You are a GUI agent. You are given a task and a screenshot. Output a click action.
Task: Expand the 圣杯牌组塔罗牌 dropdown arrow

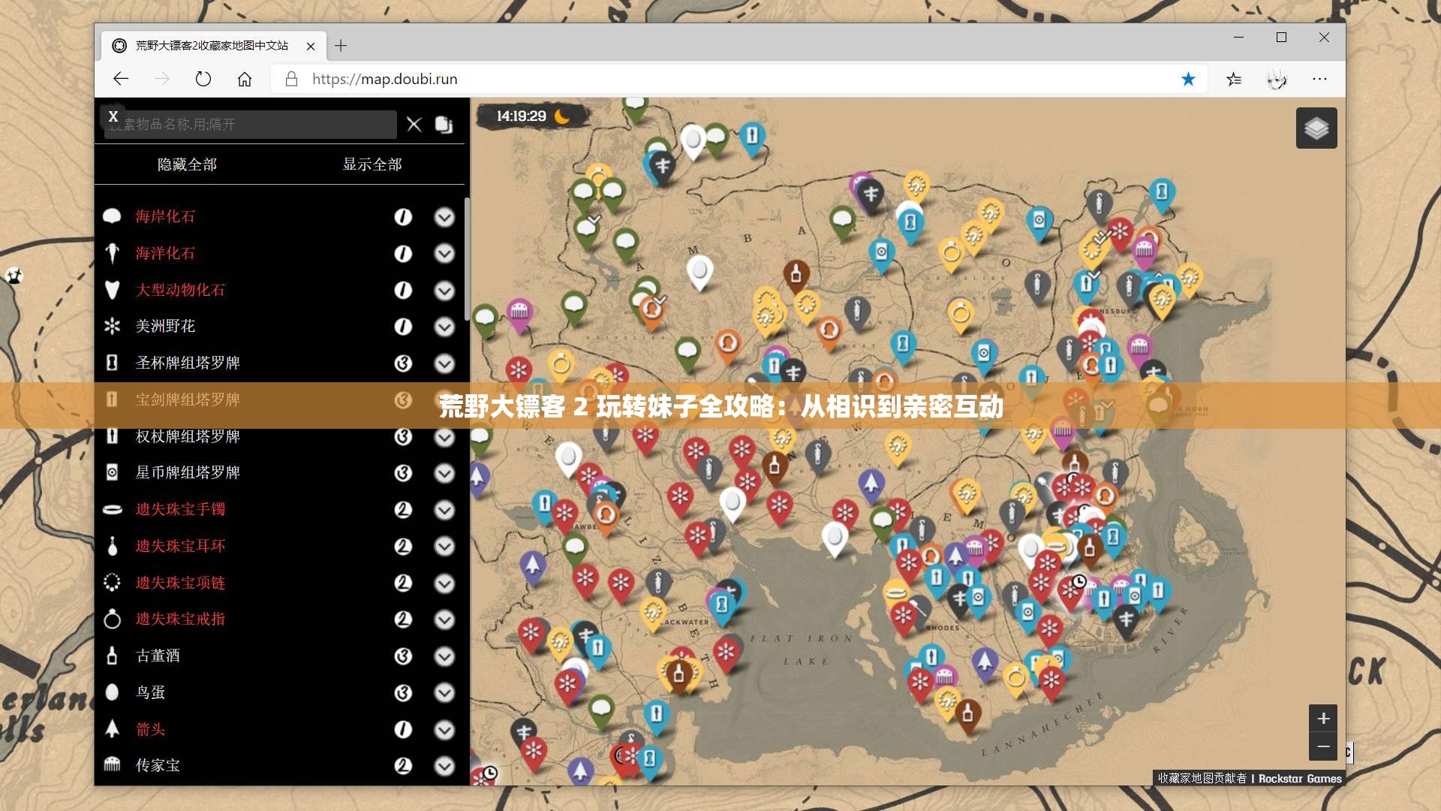pos(444,363)
